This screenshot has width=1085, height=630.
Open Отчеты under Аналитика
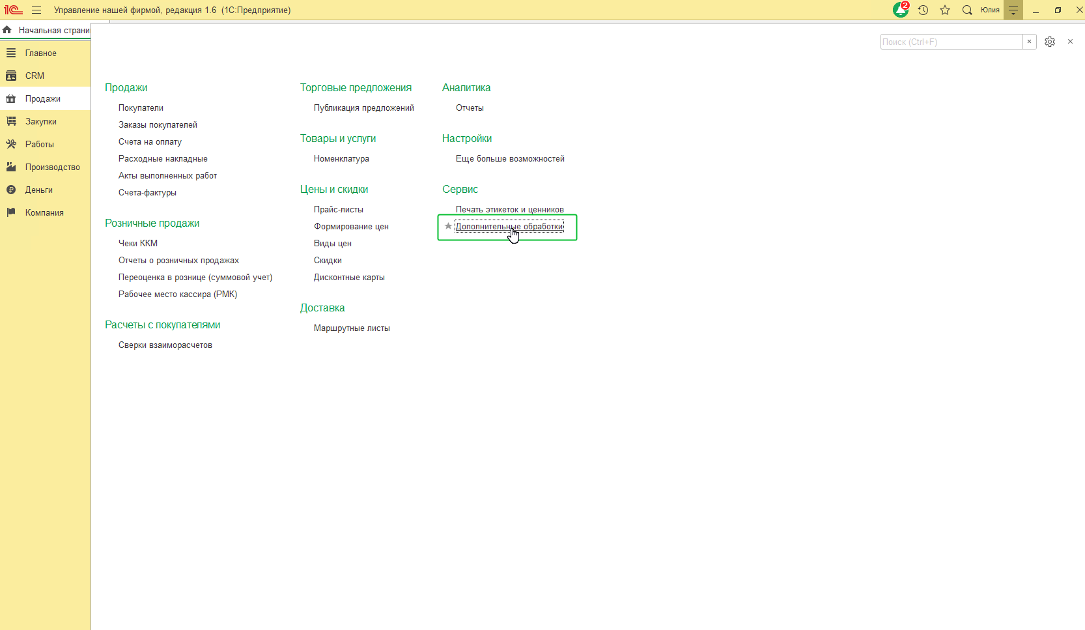(x=470, y=107)
